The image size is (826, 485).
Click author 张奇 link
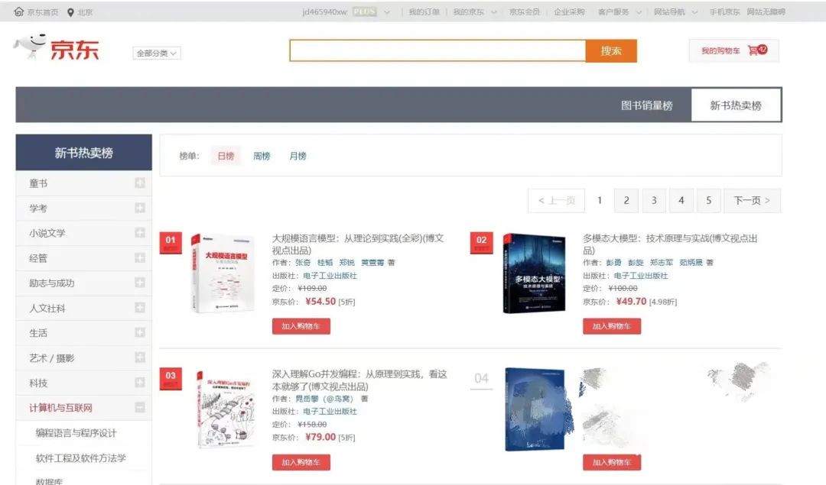[303, 262]
